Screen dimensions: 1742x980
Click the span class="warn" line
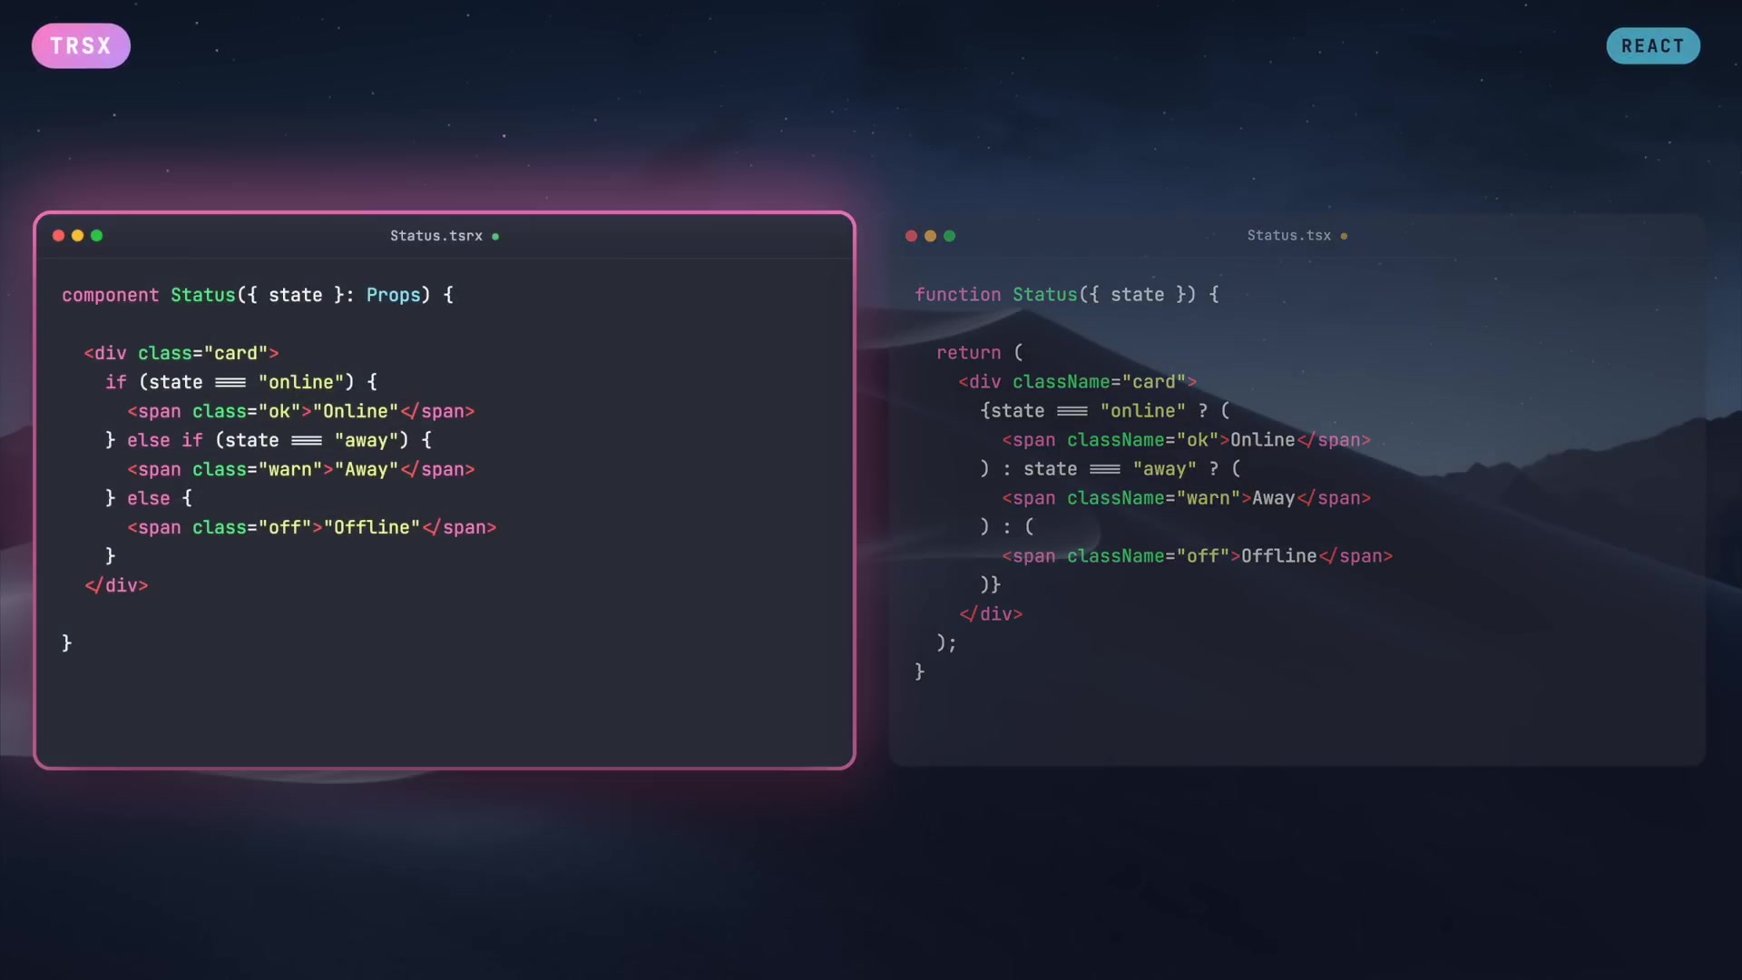(x=301, y=469)
